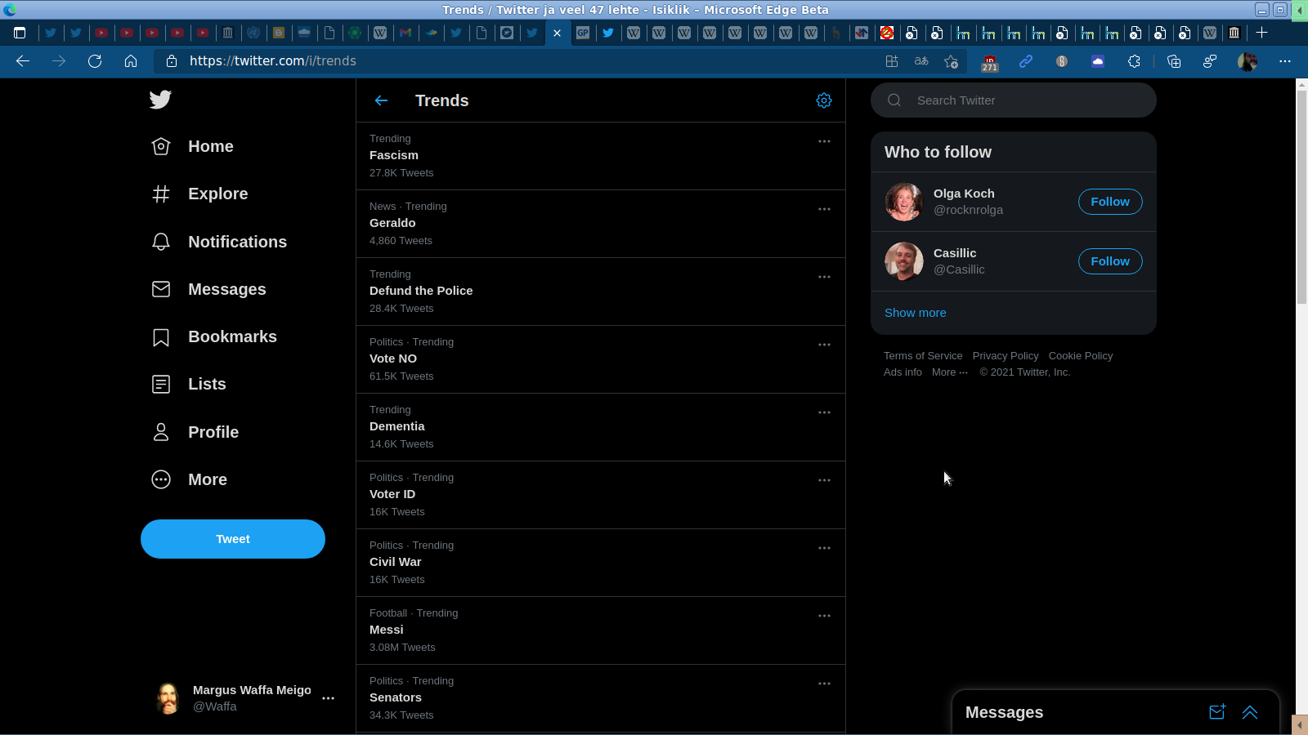Click the new message compose icon
Image resolution: width=1308 pixels, height=735 pixels.
1217,712
